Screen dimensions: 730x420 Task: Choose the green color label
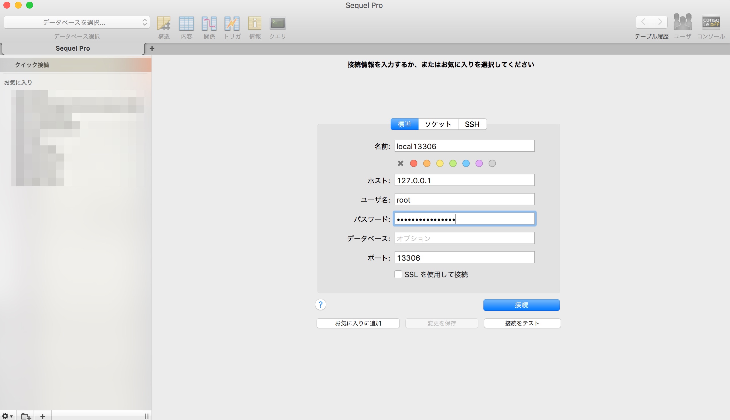[453, 163]
